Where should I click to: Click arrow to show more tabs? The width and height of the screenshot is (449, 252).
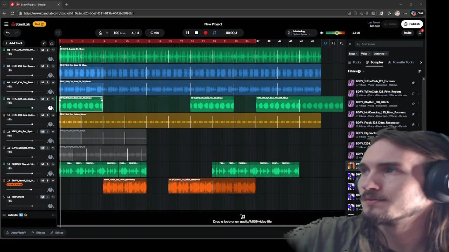point(421,62)
